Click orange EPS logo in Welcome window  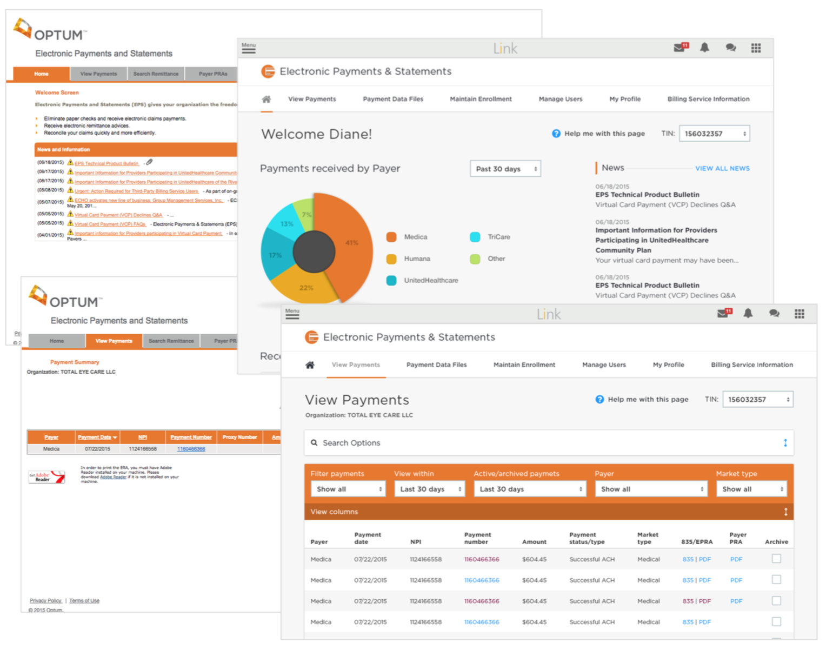268,71
